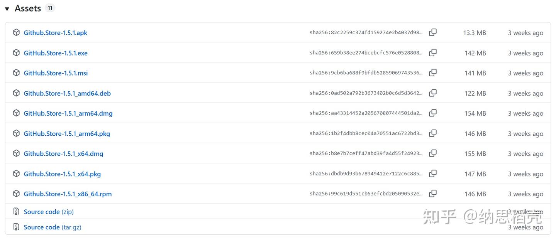Download GitHub.Store-1.5.1.exe installer
The width and height of the screenshot is (556, 239).
(56, 53)
